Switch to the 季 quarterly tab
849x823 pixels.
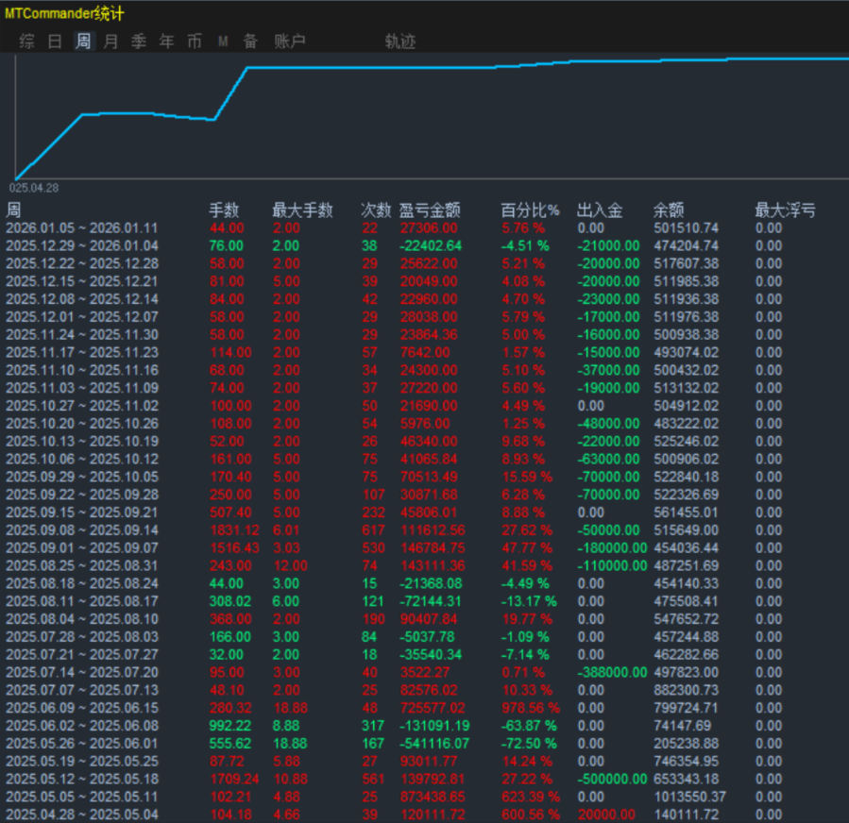coord(139,42)
